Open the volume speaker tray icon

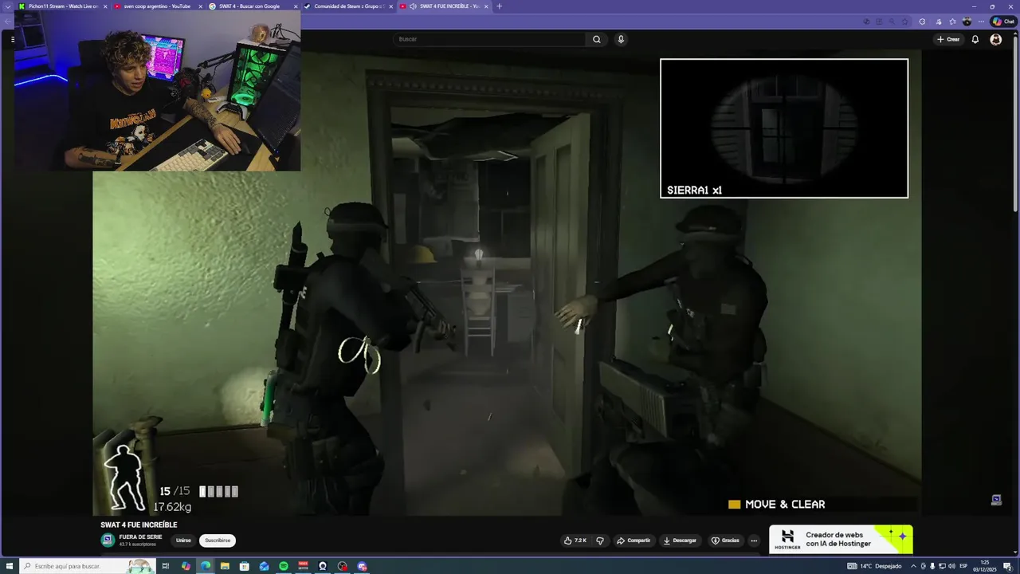[951, 566]
